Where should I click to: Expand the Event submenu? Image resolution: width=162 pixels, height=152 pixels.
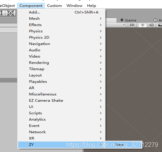(x=61, y=126)
